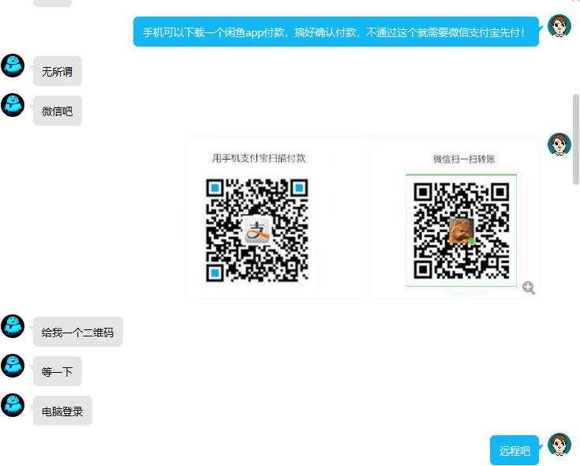
Task: Select the 远程吧 message bubble
Action: [515, 450]
